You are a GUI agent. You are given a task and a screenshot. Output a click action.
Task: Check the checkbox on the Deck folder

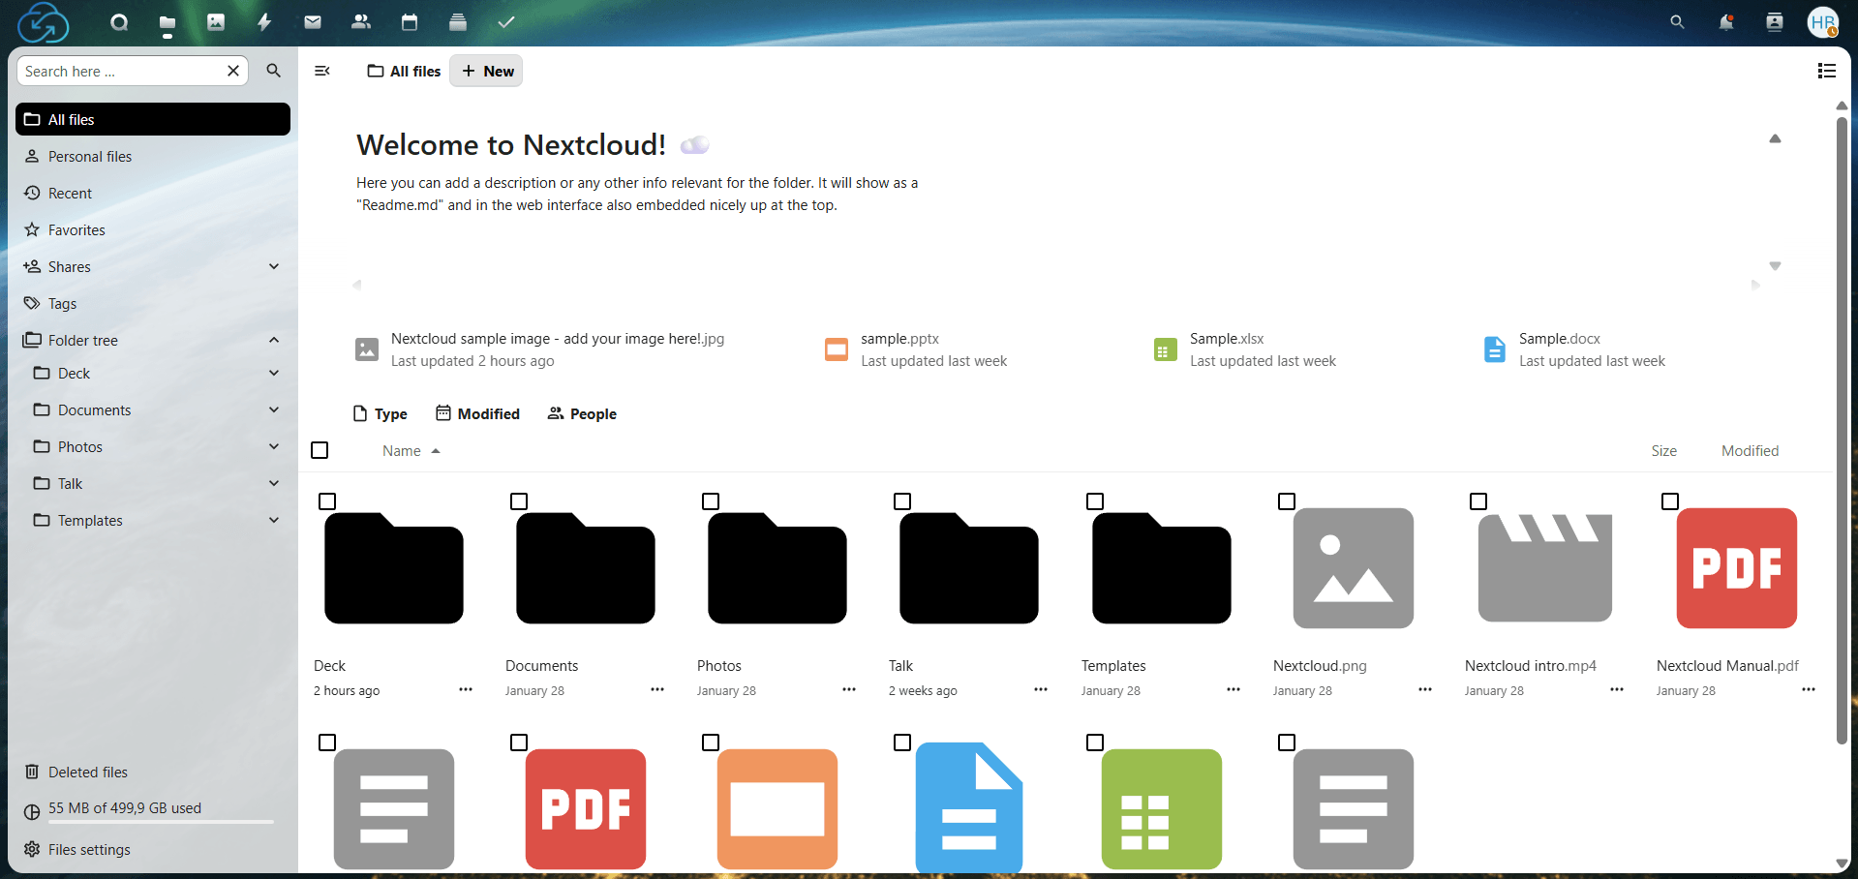327,501
